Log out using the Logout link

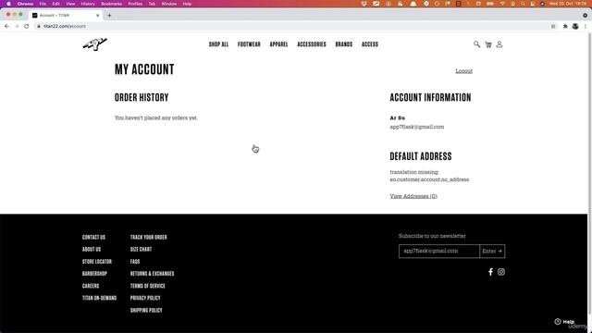pyautogui.click(x=463, y=71)
